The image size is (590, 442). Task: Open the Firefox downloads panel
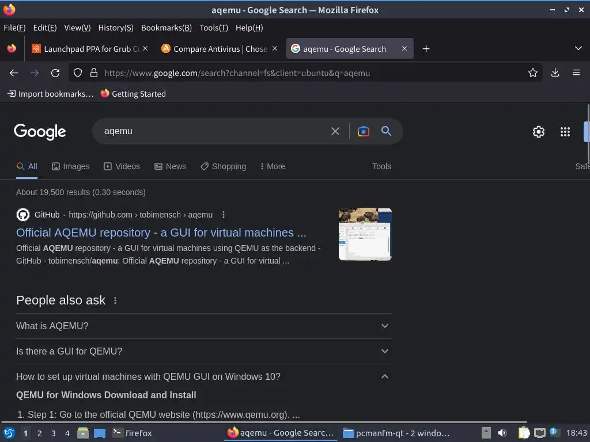(555, 73)
